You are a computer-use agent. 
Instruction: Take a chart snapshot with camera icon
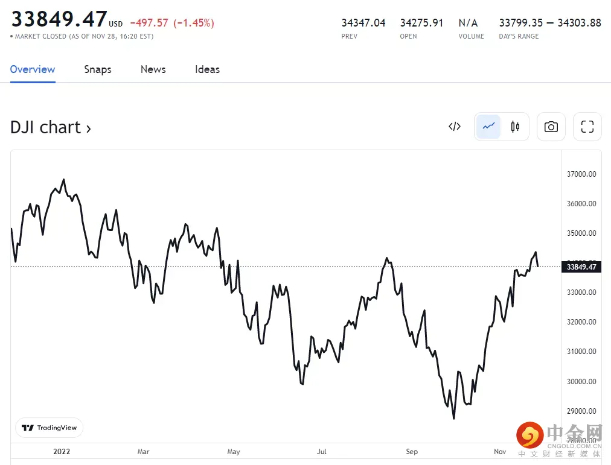[x=551, y=127]
